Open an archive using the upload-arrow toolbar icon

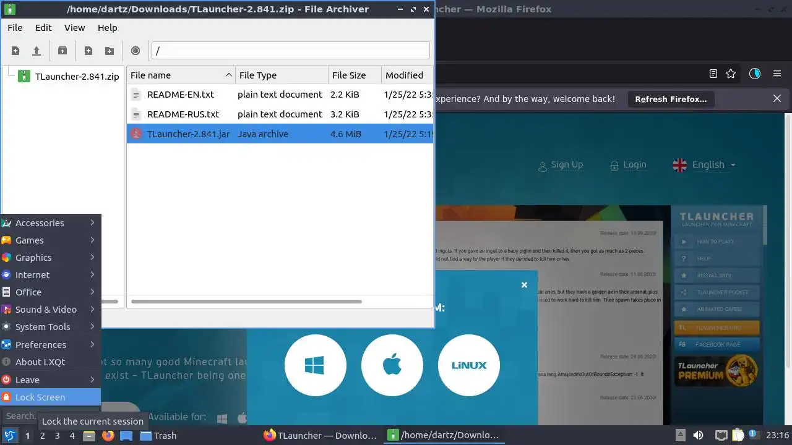pos(37,51)
